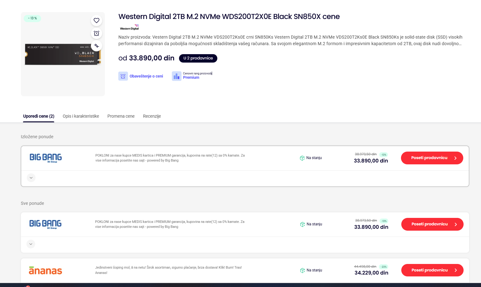Click Big Bang logo in featured offers
Viewport: 481px width, 287px height.
(46, 158)
